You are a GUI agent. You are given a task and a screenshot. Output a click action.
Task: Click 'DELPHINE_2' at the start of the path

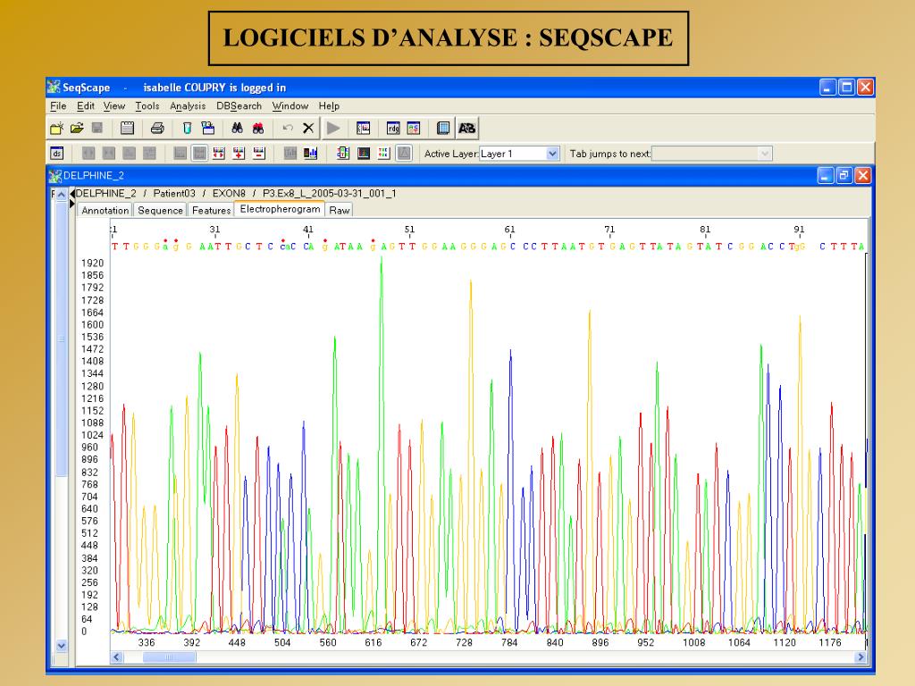point(105,193)
